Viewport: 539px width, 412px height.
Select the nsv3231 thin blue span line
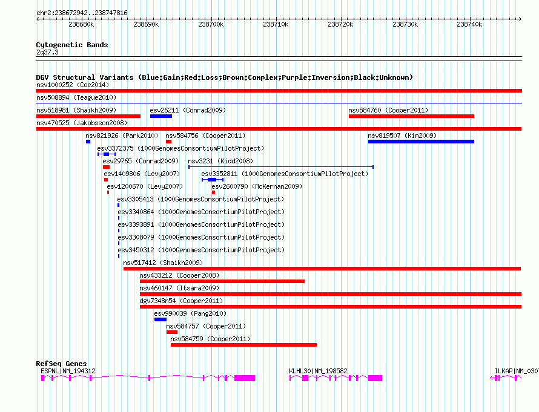point(281,167)
